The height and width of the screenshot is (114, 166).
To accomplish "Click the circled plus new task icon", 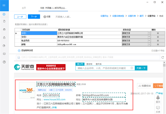I will tap(4, 14).
